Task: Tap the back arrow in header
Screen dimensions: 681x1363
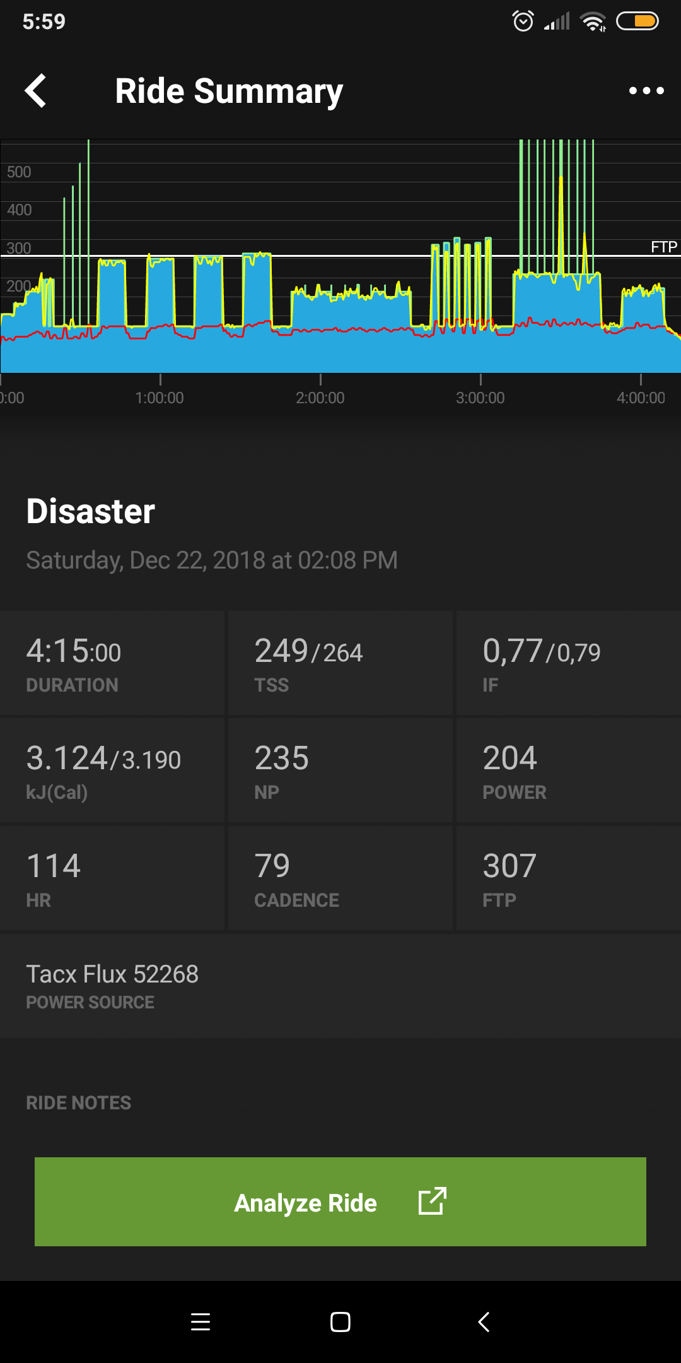Action: tap(36, 91)
